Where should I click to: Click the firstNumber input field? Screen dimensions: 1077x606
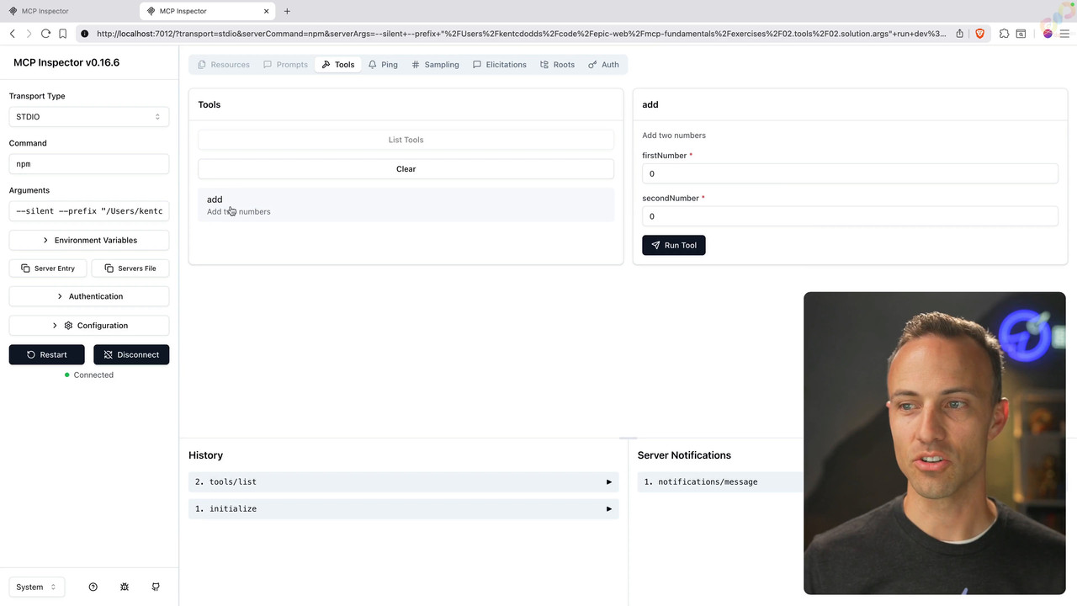click(850, 173)
